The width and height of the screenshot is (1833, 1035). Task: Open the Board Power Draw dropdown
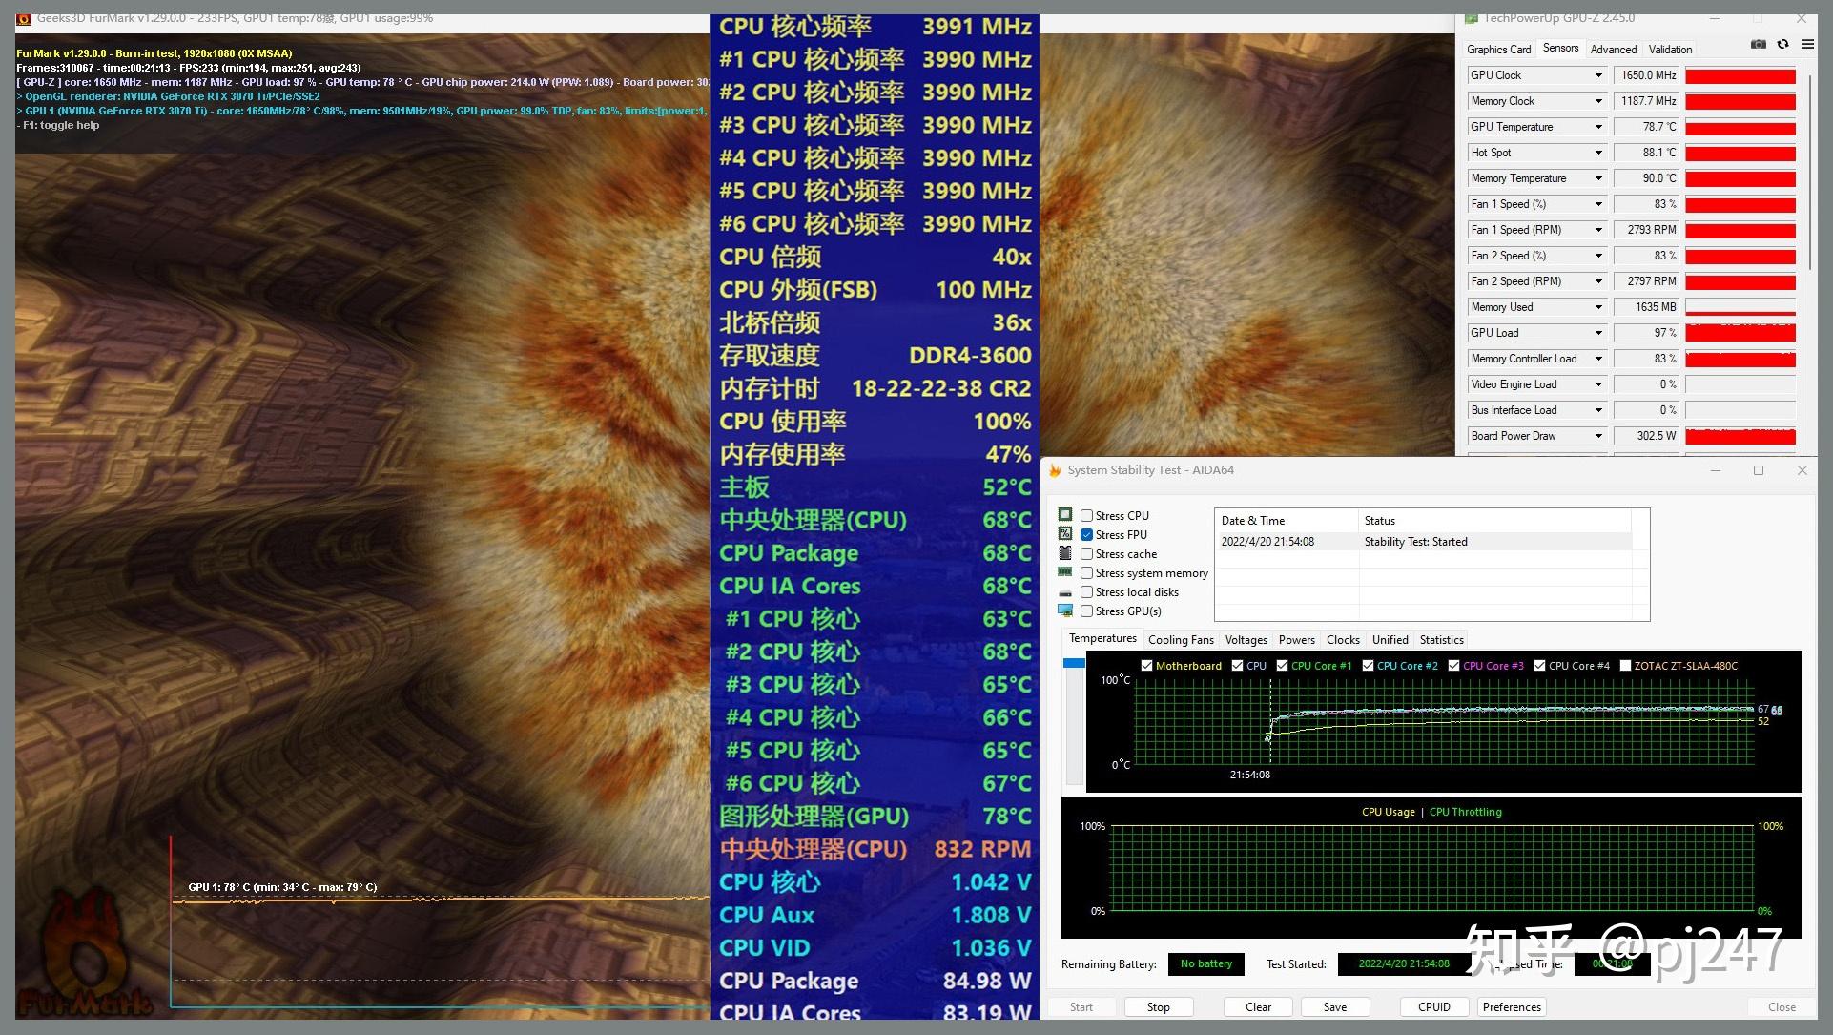tap(1598, 436)
